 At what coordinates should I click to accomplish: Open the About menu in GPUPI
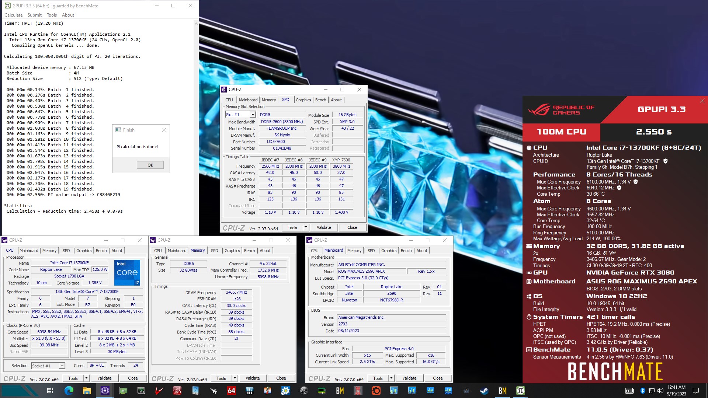click(x=68, y=15)
